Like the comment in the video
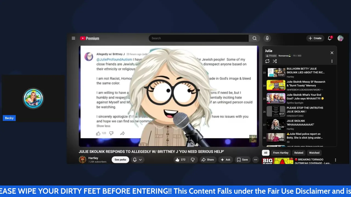The image size is (351, 197). click(98, 133)
